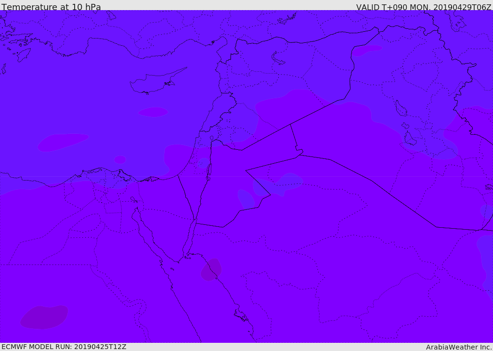Click the 'ECMWF MODEL RUN: 20190425T12Z' footer text

(64, 347)
